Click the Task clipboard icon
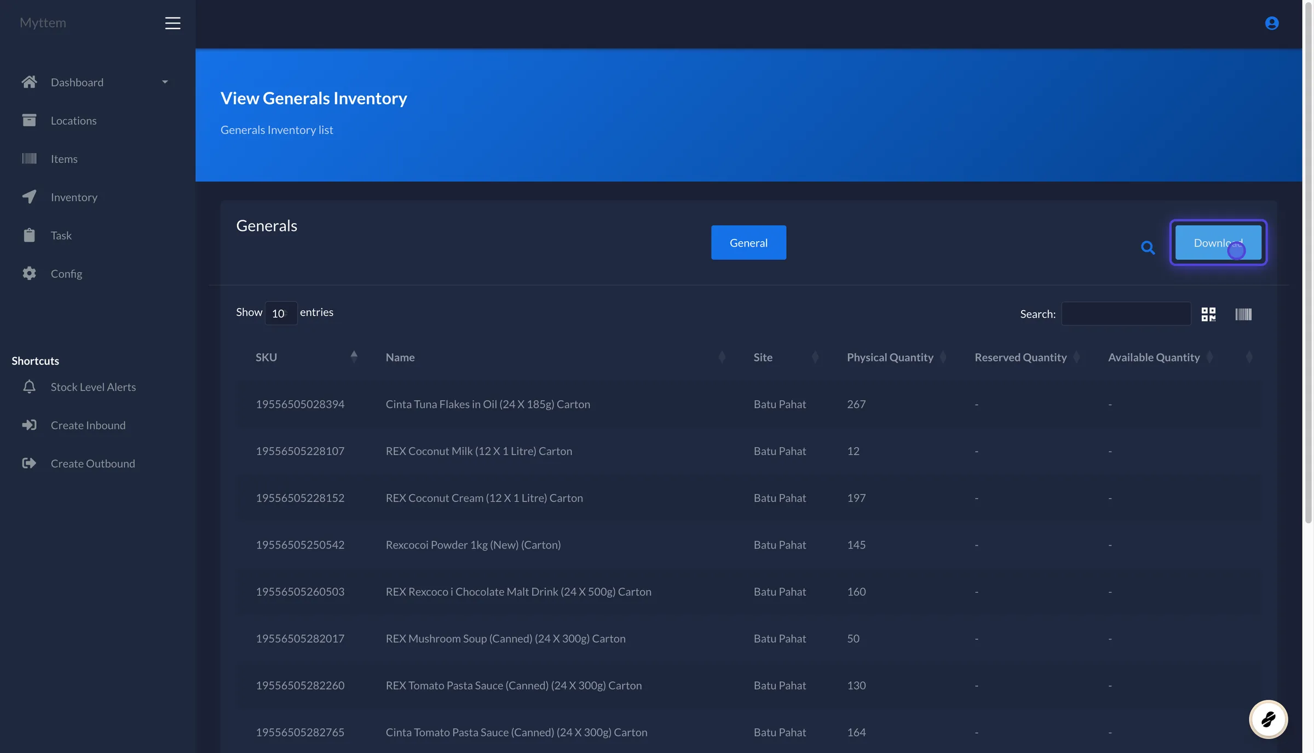Image resolution: width=1314 pixels, height=753 pixels. point(29,235)
